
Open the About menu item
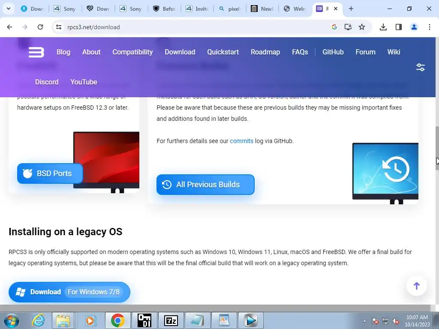[x=91, y=52]
